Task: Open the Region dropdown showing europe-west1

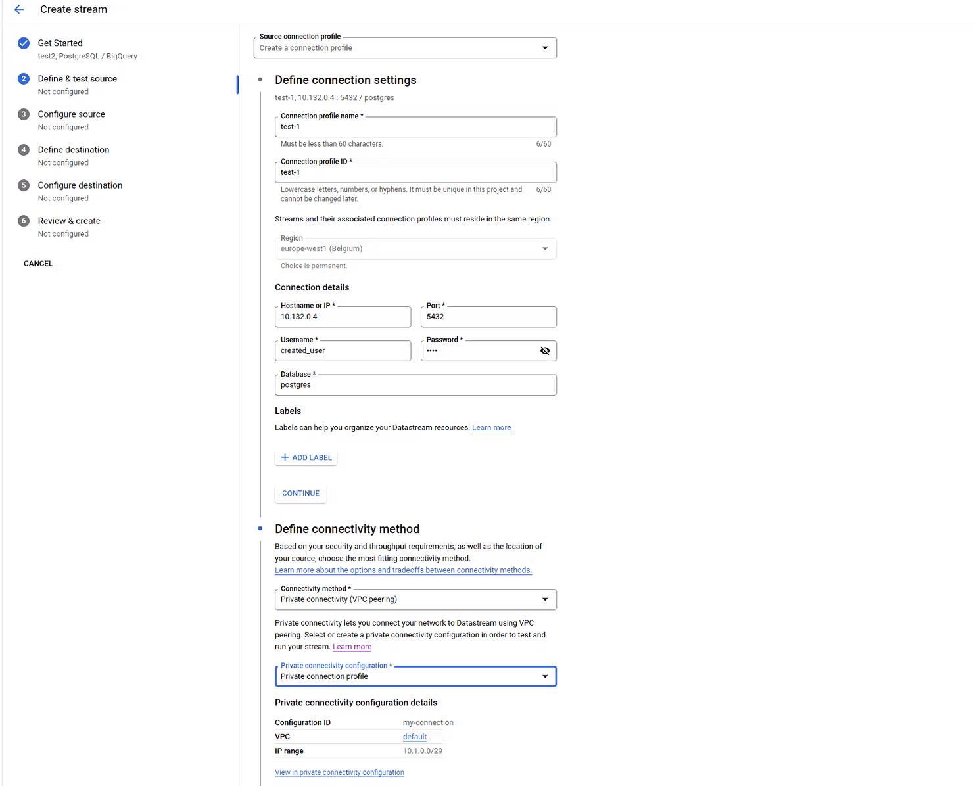Action: (x=544, y=249)
